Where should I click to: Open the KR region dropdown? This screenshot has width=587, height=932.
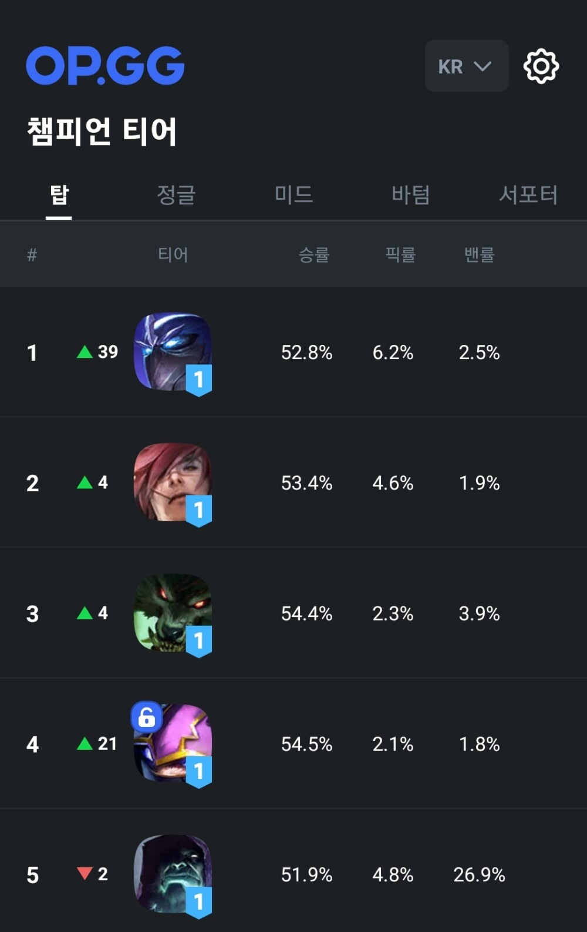466,66
